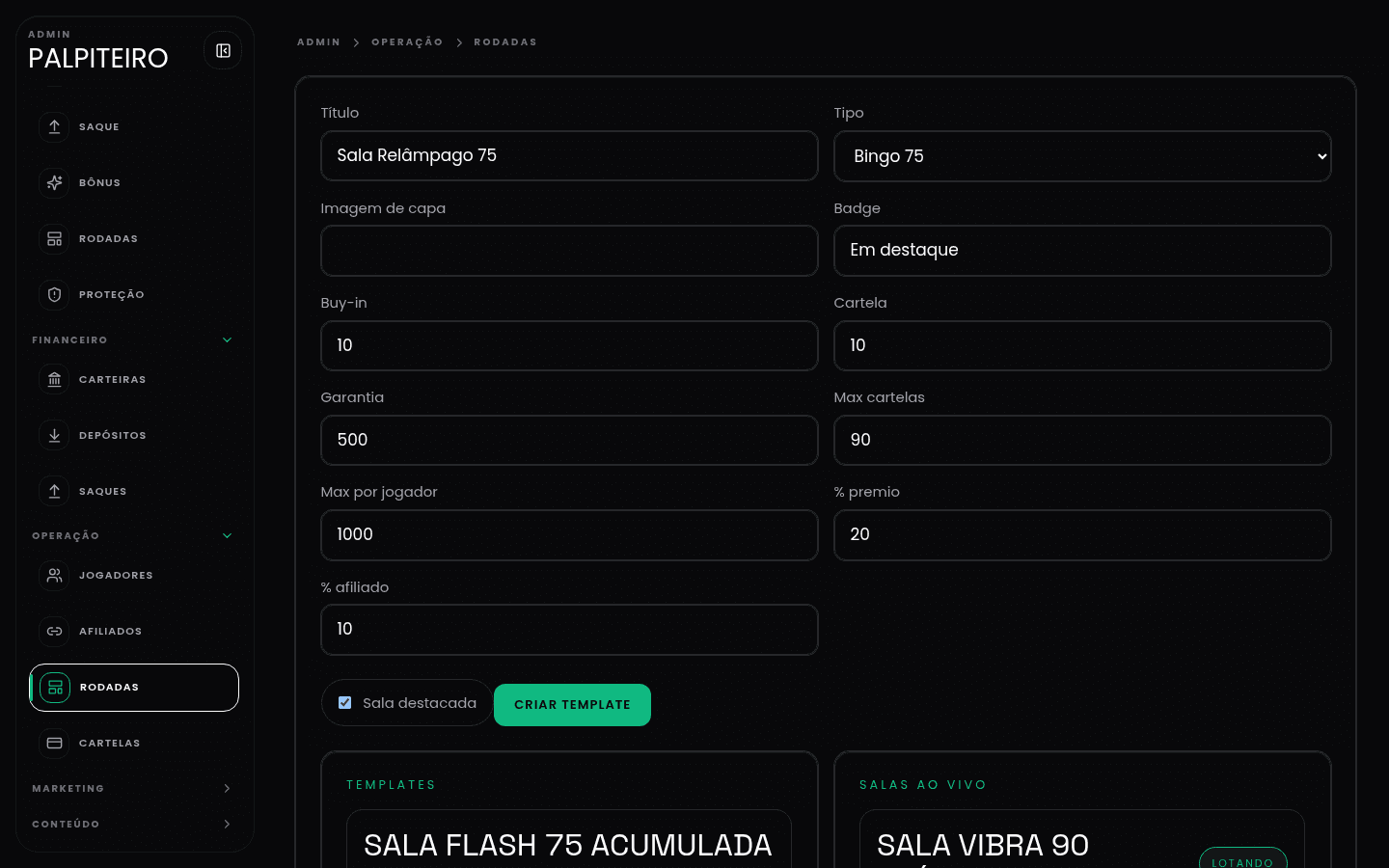1389x868 pixels.
Task: Go to Operação in the breadcrumb
Action: 407,42
